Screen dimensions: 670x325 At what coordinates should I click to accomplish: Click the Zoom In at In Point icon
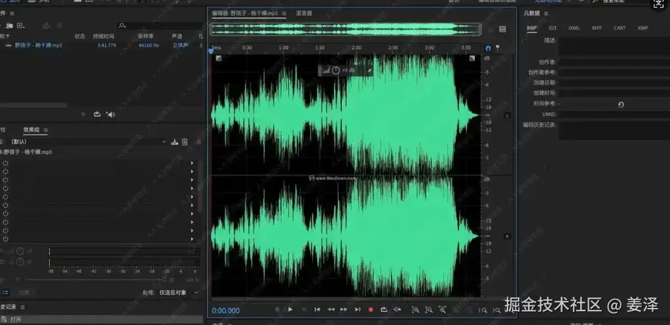pos(483,311)
